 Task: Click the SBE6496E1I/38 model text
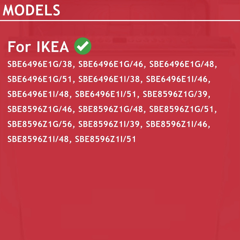pyautogui.click(x=109, y=79)
